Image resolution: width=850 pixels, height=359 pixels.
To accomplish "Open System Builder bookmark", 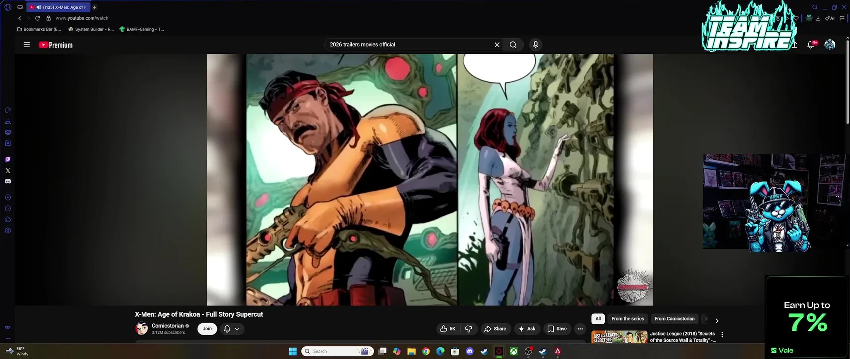I will click(x=91, y=29).
